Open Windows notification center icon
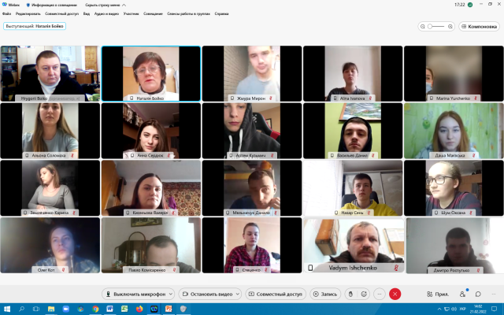 [x=494, y=309]
